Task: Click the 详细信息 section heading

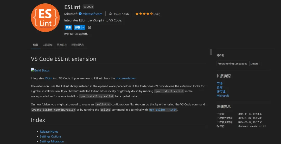Action: coord(224,107)
